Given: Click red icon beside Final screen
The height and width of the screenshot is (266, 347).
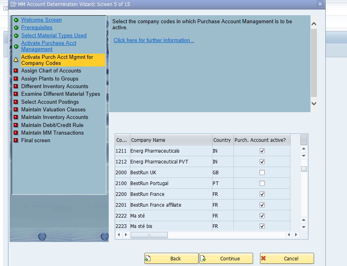Looking at the screenshot, I should click(16, 140).
